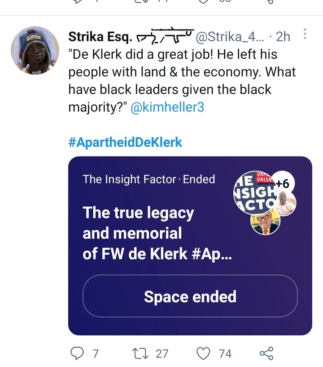The image size is (323, 367).
Task: Tap the reply speech bubble icon
Action: click(77, 353)
